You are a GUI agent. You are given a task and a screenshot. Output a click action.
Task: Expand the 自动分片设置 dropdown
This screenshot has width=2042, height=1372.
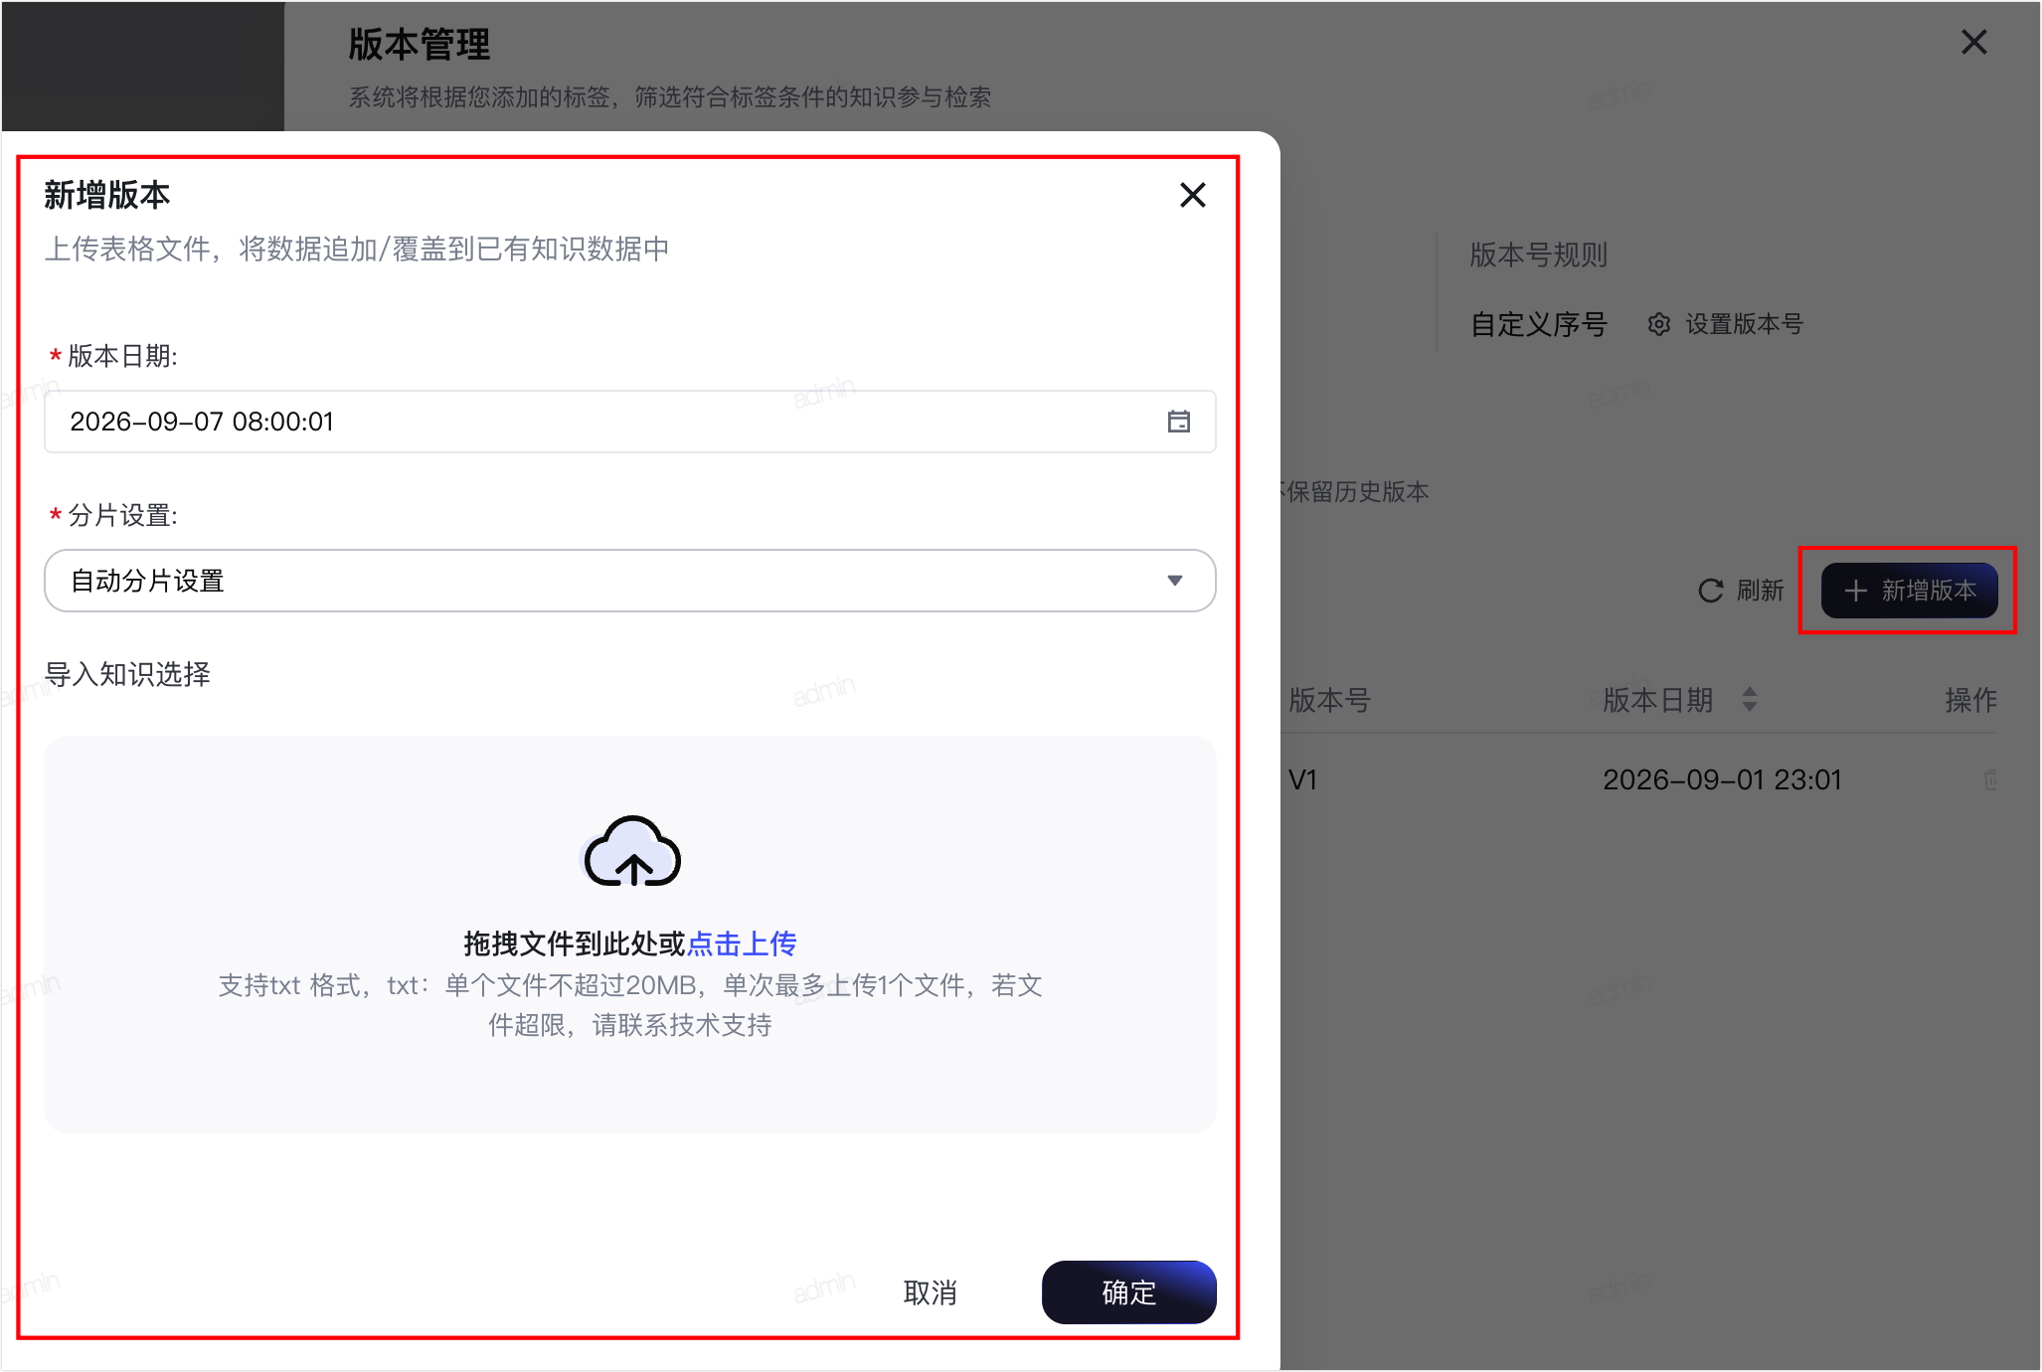(629, 581)
